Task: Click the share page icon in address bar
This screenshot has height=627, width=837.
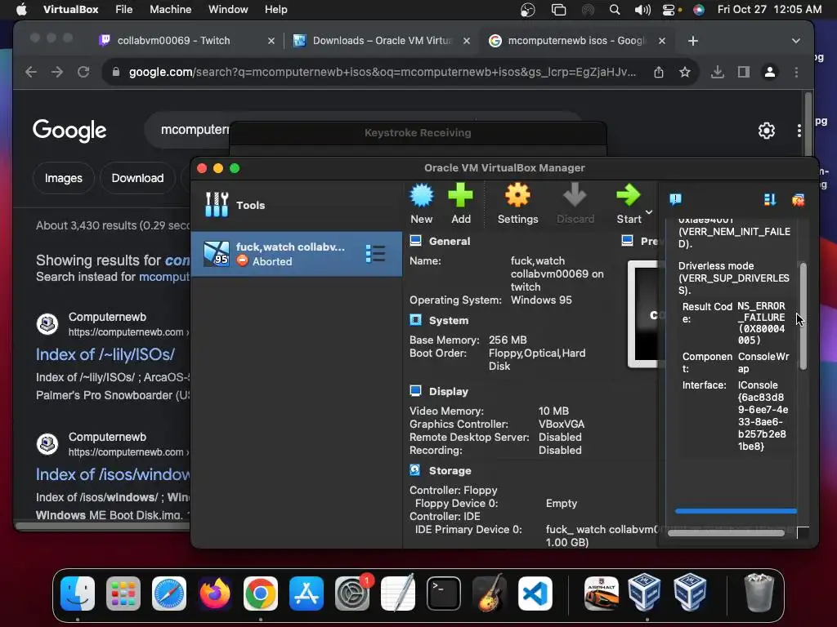Action: coord(659,72)
